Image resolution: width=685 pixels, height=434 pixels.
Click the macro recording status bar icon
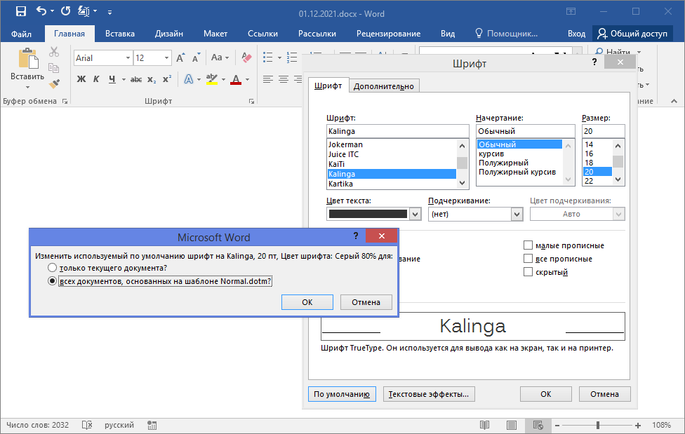point(152,425)
